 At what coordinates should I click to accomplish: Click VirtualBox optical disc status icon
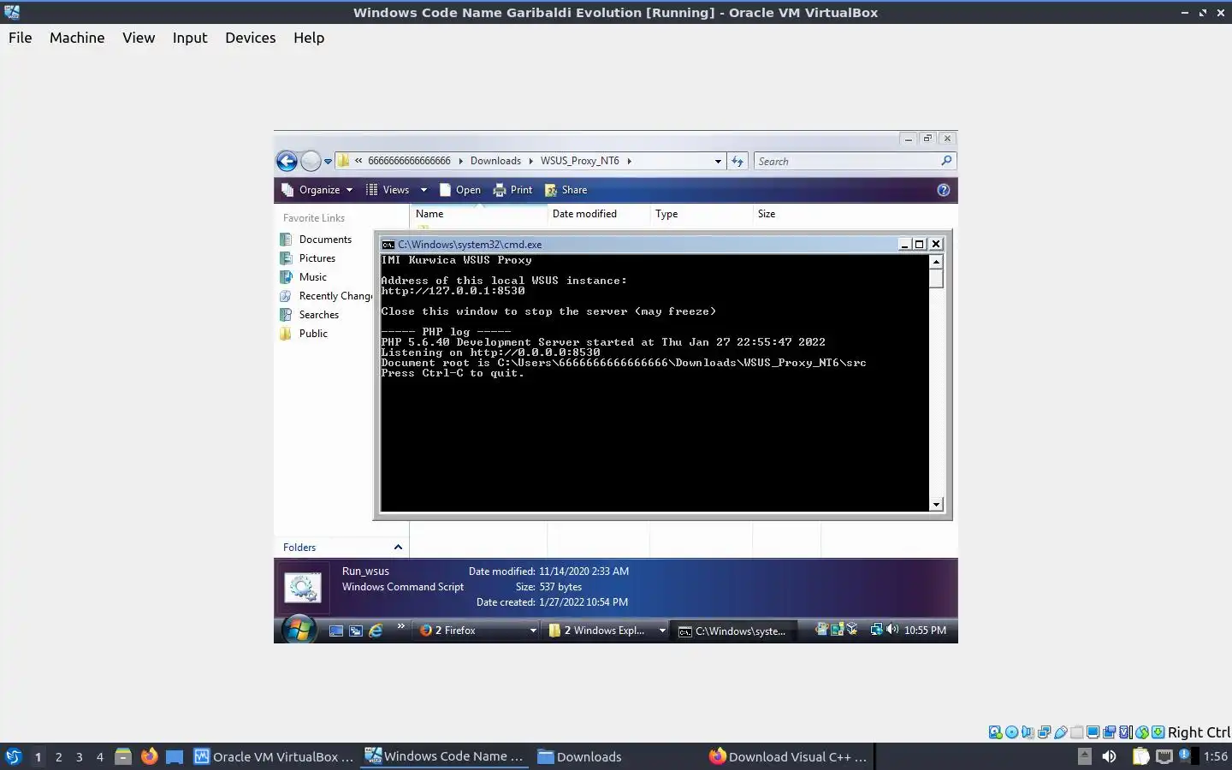tap(1012, 732)
